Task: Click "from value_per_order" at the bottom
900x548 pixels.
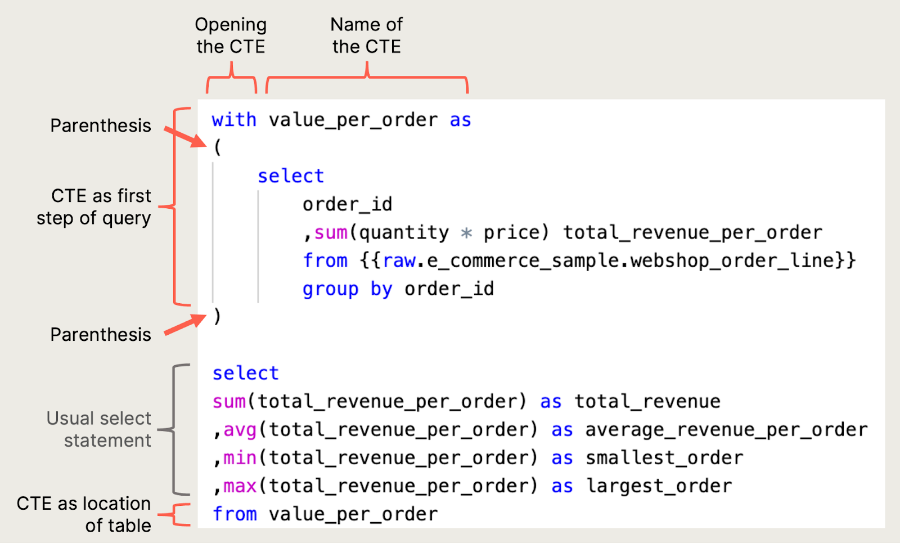Action: (325, 513)
